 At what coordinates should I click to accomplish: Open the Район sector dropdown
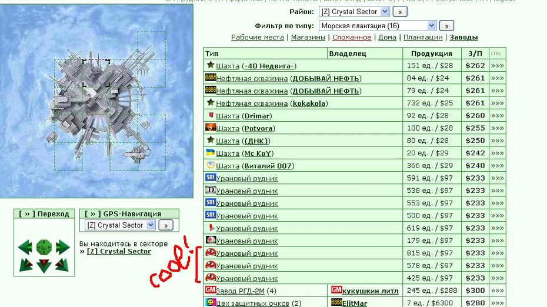coord(353,12)
